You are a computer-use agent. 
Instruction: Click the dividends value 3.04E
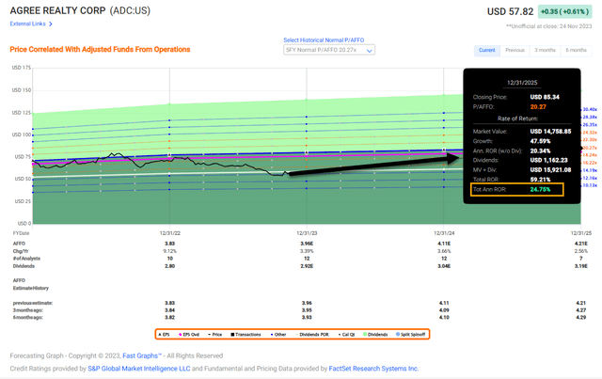click(x=444, y=266)
